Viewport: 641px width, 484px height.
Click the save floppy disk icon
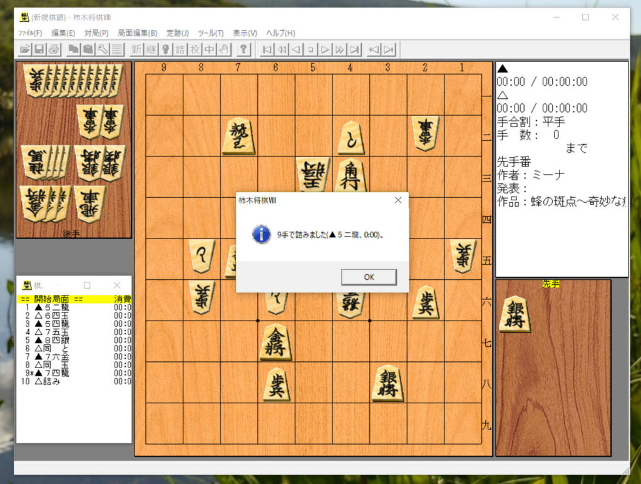click(39, 49)
